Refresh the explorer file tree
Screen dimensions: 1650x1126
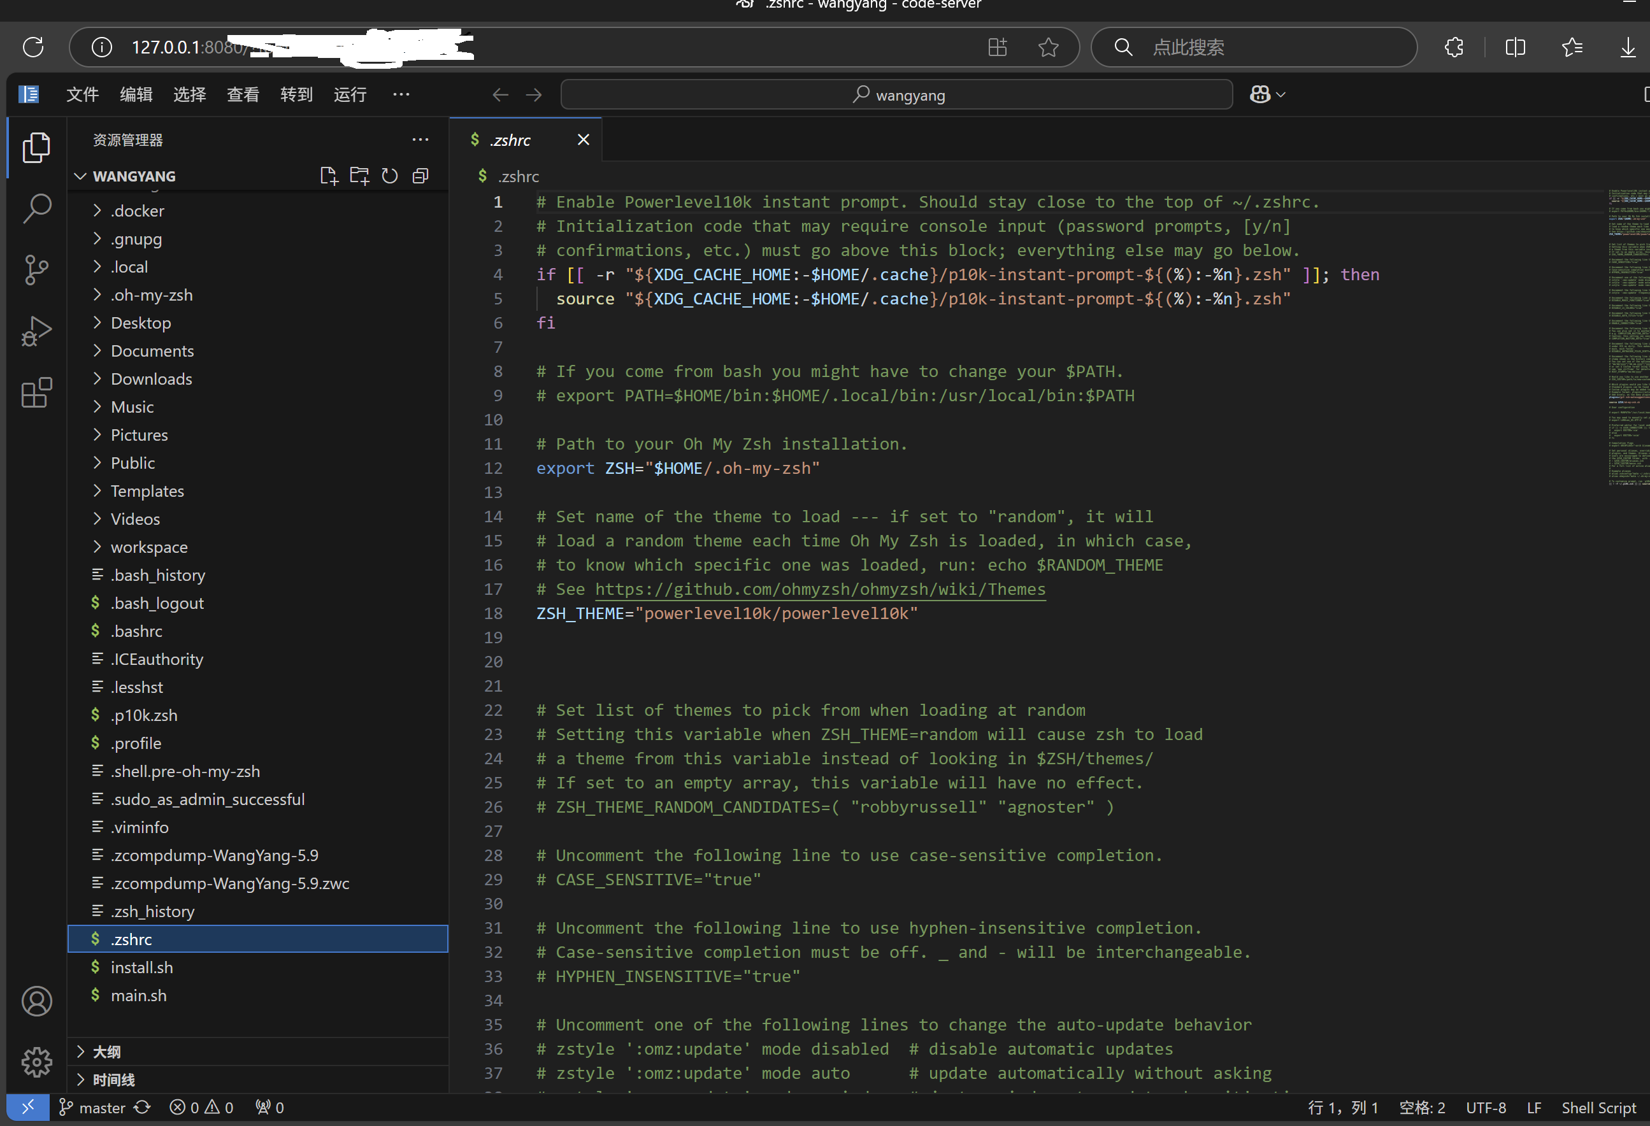click(x=390, y=176)
